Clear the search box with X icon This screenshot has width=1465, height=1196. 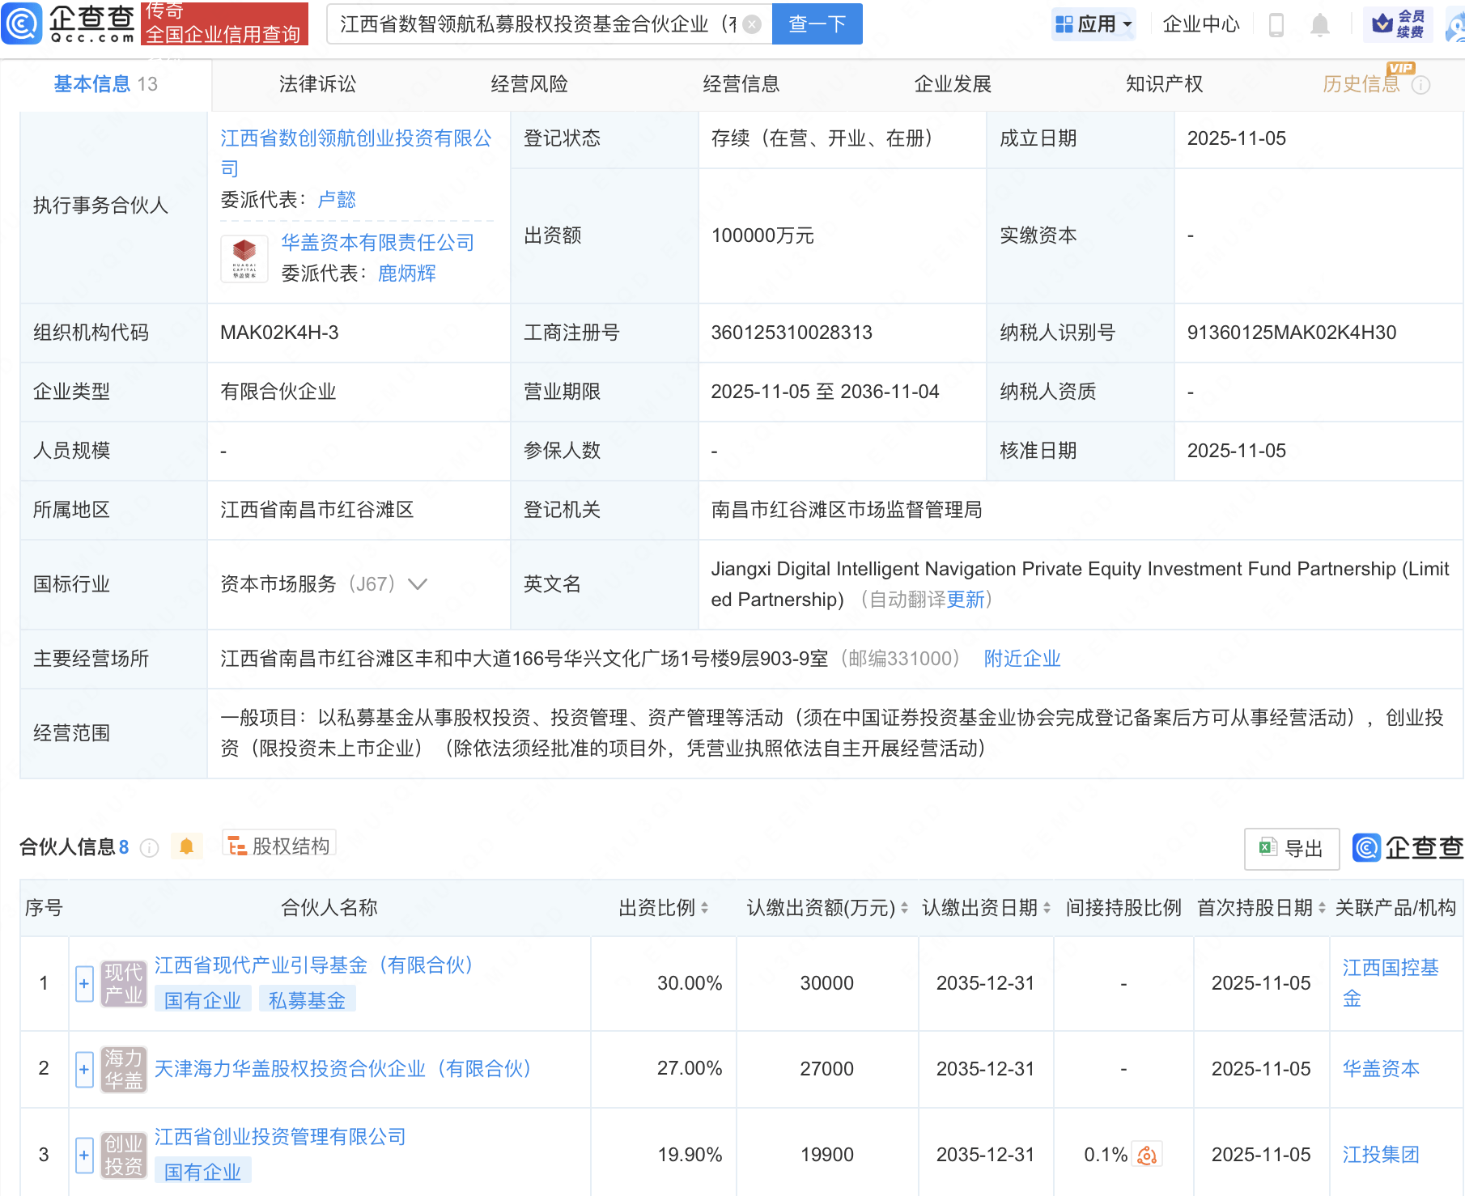(x=752, y=24)
